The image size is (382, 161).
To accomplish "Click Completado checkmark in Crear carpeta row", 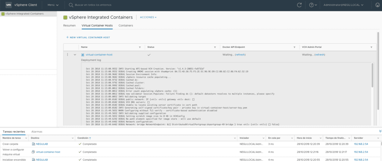I will (x=80, y=144).
